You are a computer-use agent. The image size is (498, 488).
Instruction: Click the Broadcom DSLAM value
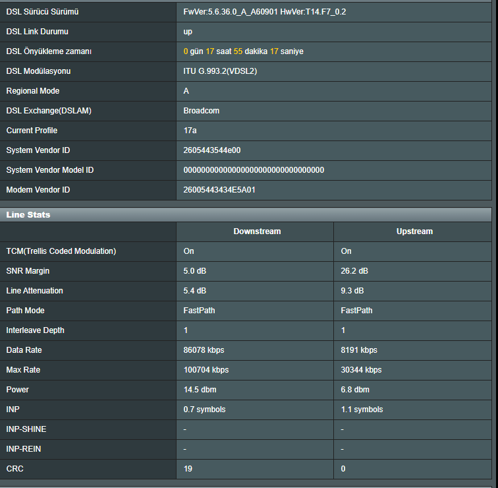[201, 111]
